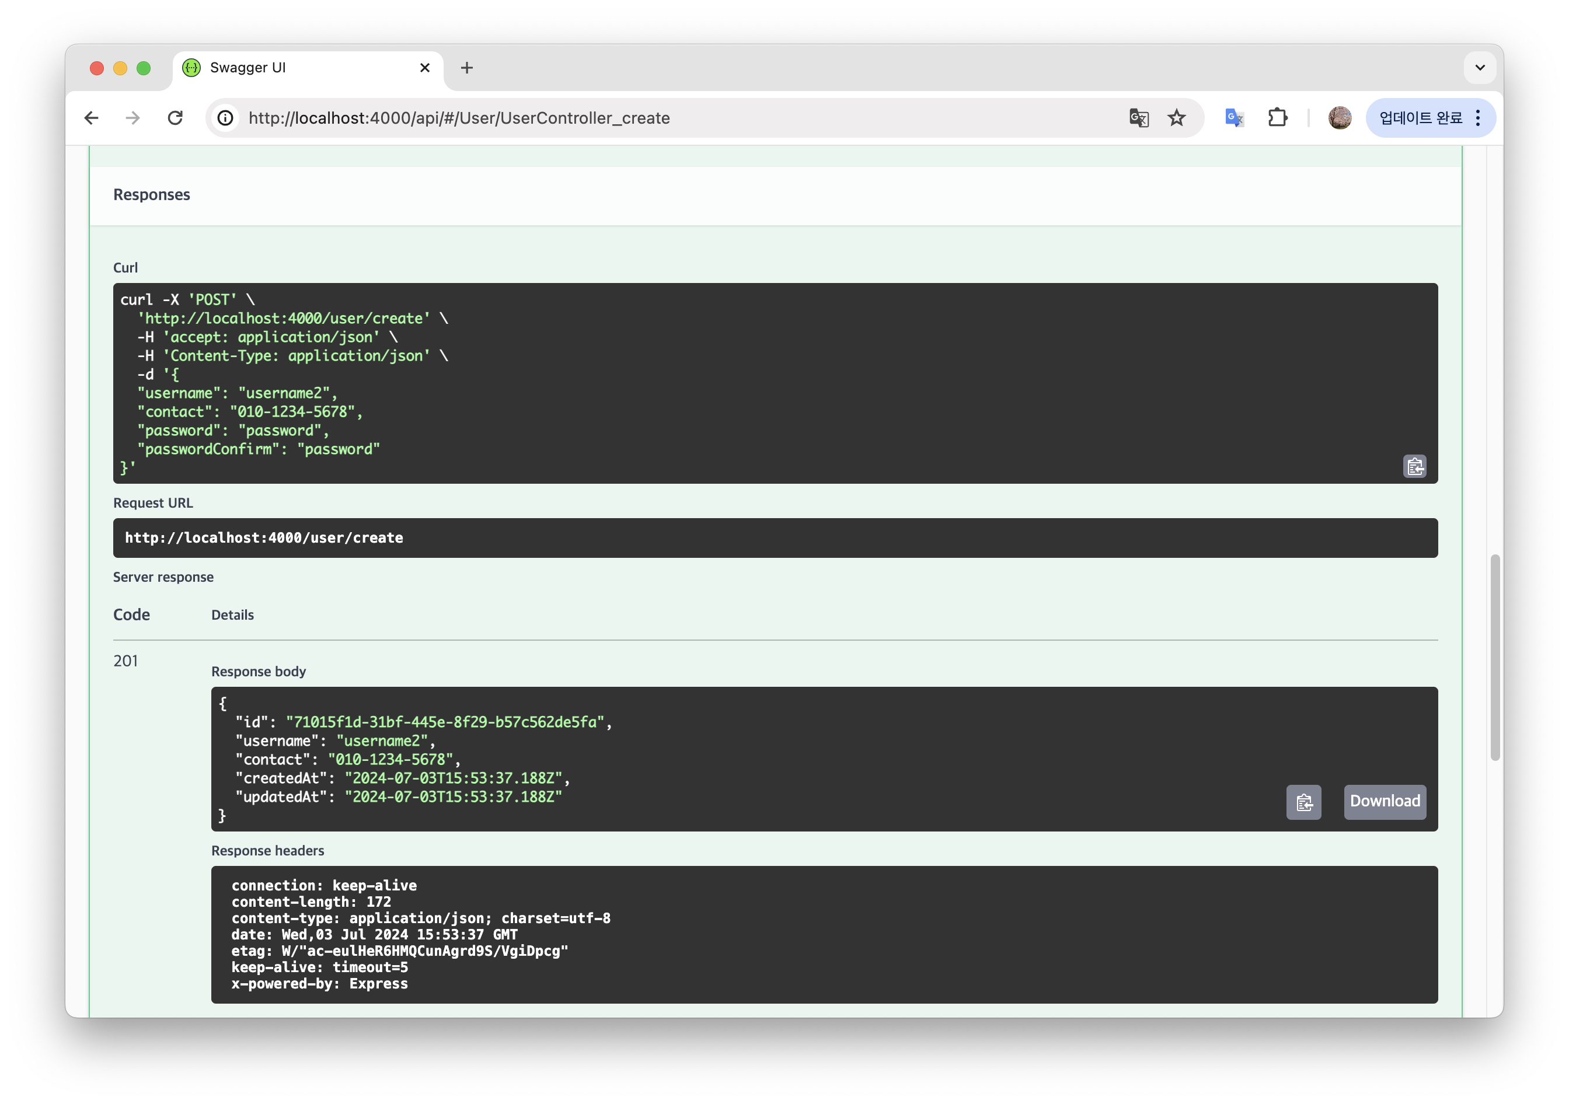Click the Server response label

tap(163, 577)
